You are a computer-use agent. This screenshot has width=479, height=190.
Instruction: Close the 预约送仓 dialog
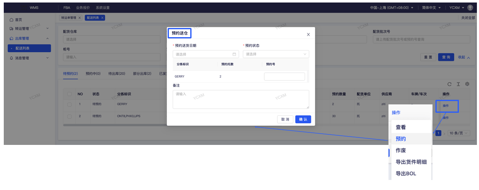(x=308, y=34)
